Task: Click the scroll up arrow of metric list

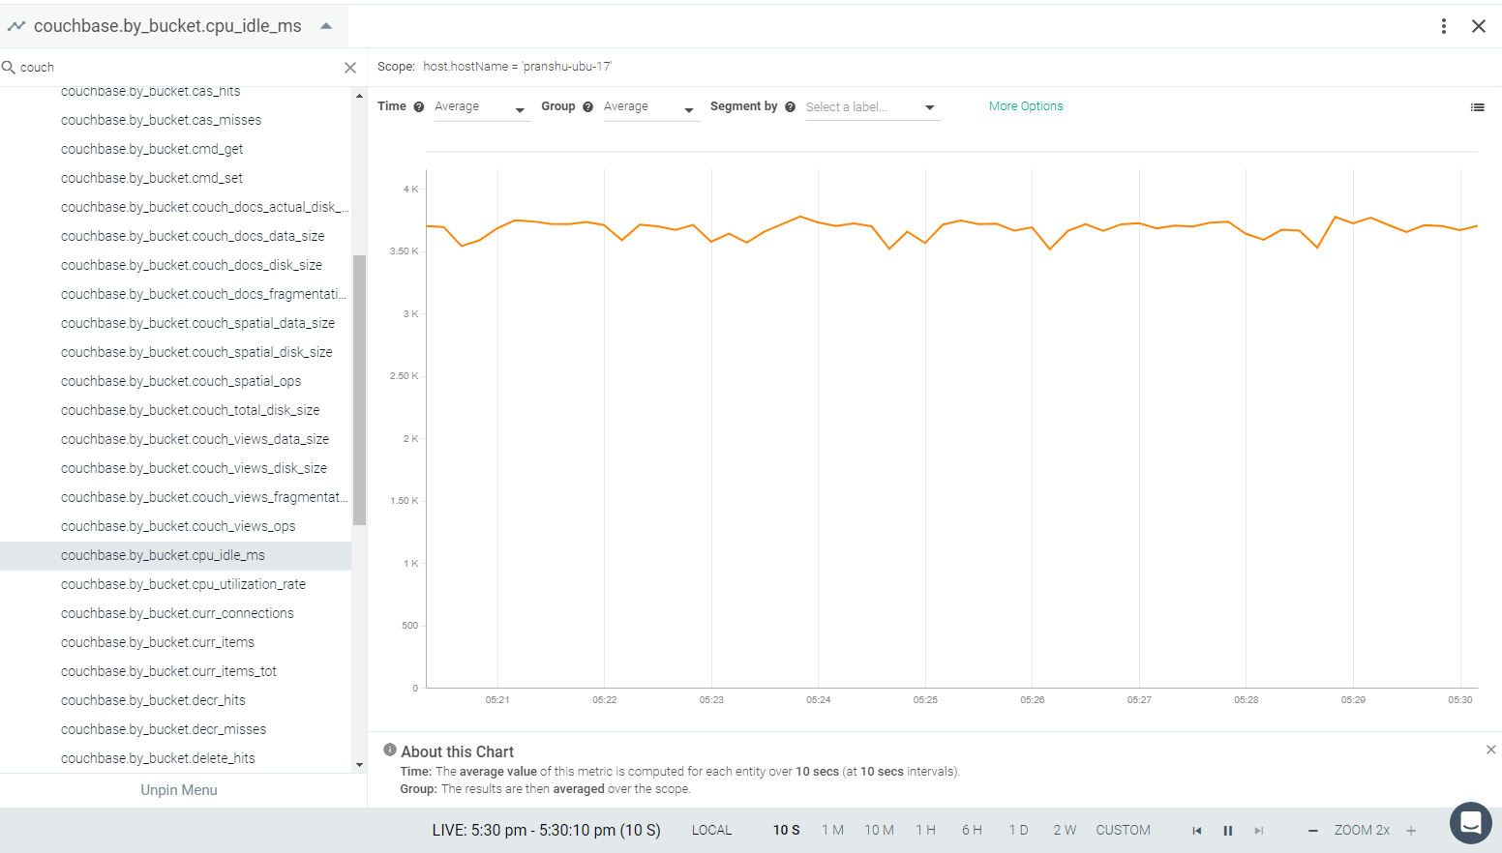Action: 359,96
